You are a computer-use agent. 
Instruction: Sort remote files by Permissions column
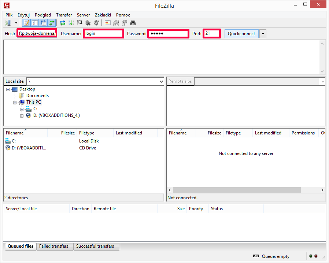[x=304, y=133]
